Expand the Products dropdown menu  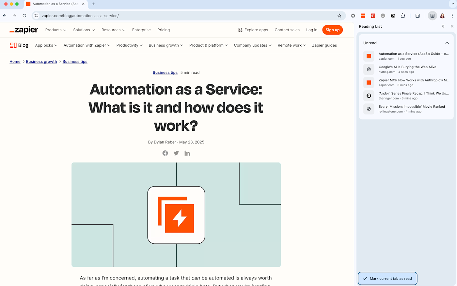(x=56, y=30)
